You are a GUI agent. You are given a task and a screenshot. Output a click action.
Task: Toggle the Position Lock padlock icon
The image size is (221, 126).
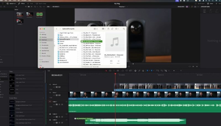[x=143, y=71]
